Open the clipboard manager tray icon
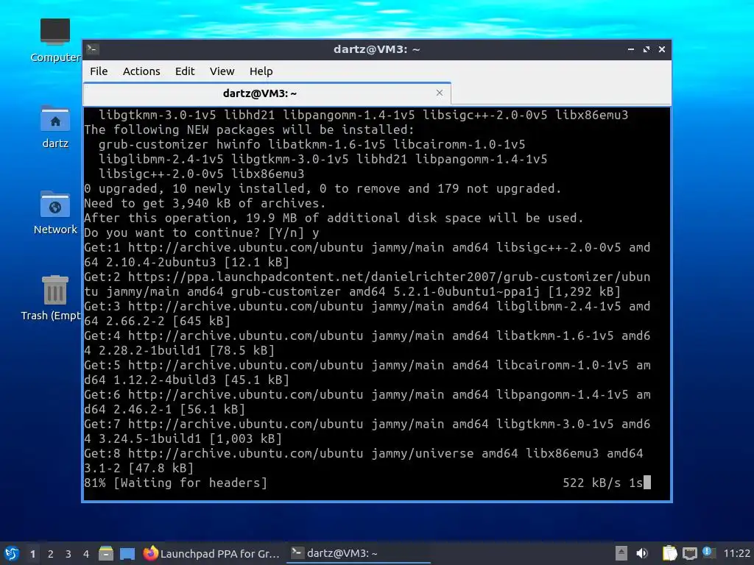754x565 pixels. point(669,553)
